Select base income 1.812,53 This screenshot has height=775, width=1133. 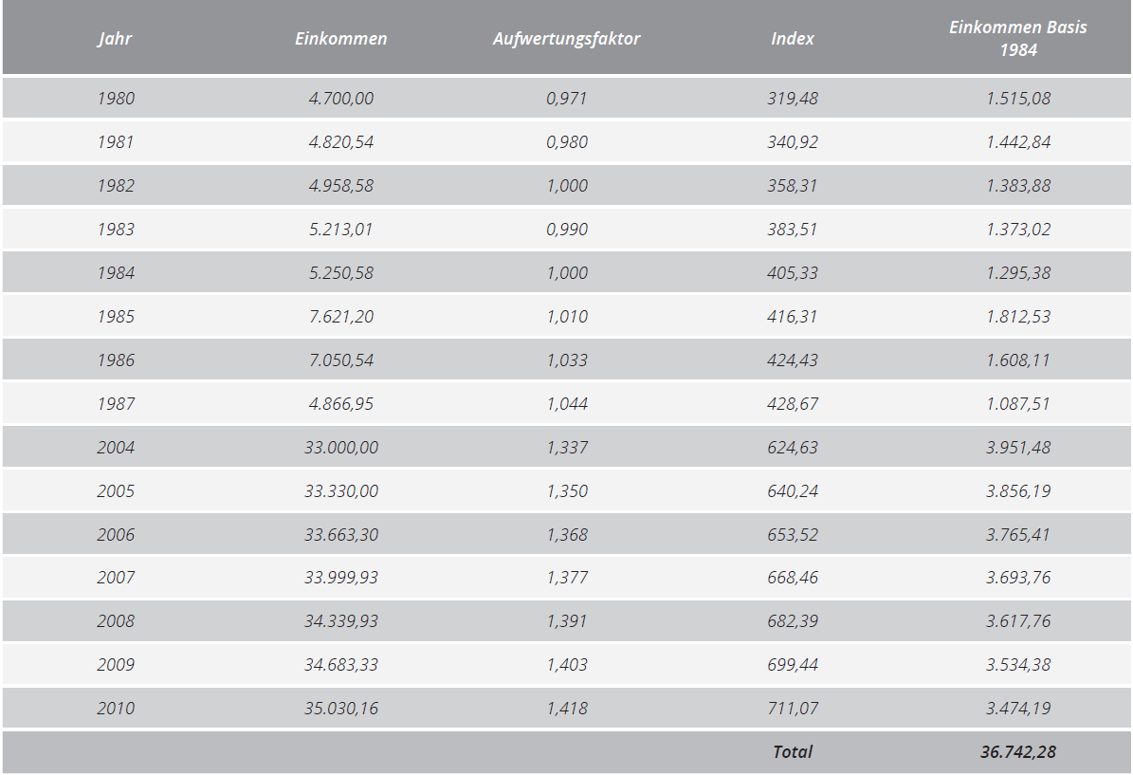tap(1018, 317)
